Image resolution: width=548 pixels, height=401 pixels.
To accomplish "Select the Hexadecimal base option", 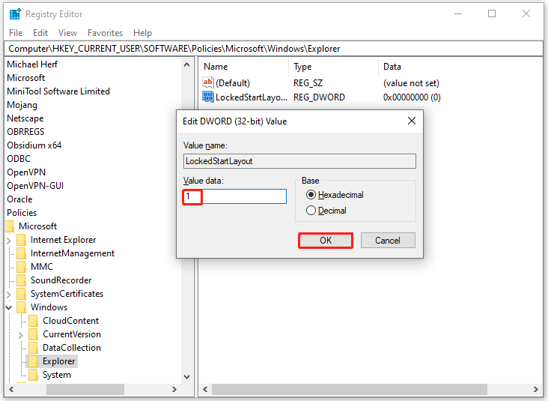I will (335, 195).
